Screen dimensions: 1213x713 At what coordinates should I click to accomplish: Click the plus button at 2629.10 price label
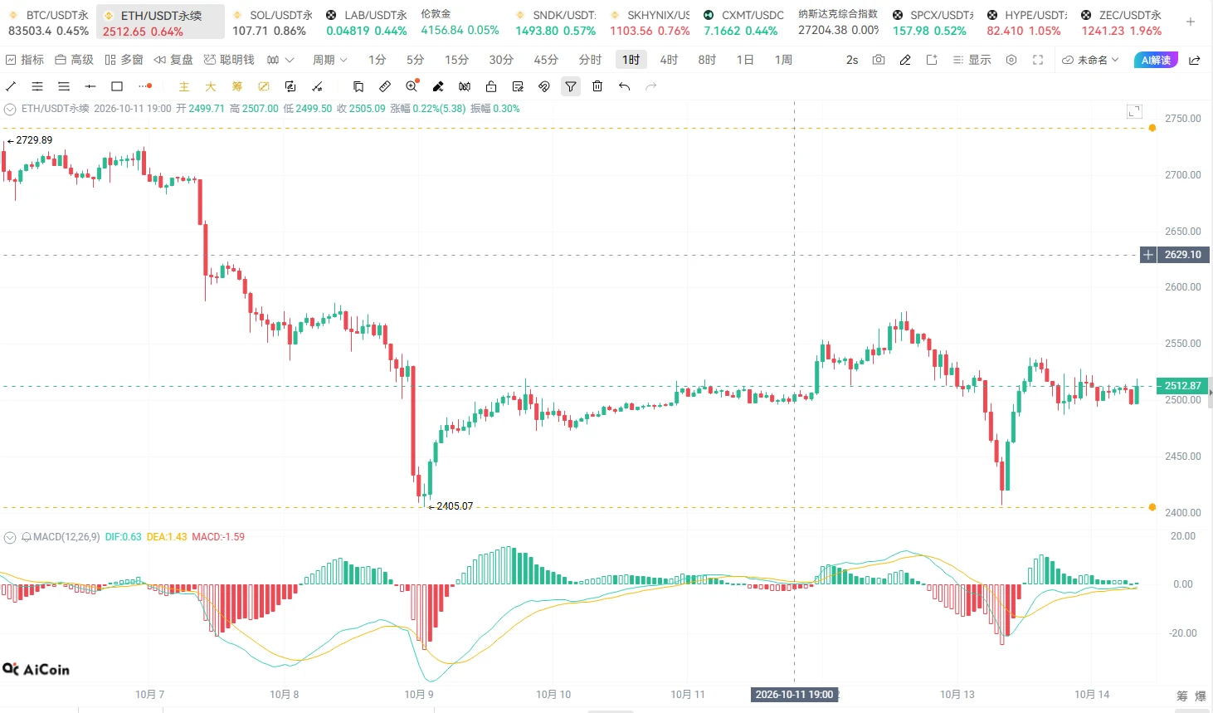point(1148,255)
